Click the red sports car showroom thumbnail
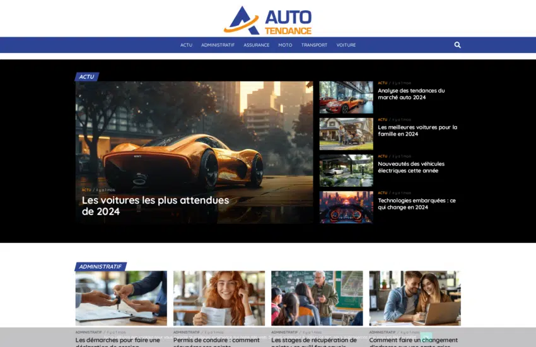Screen dimensions: 536x347 click(x=346, y=97)
